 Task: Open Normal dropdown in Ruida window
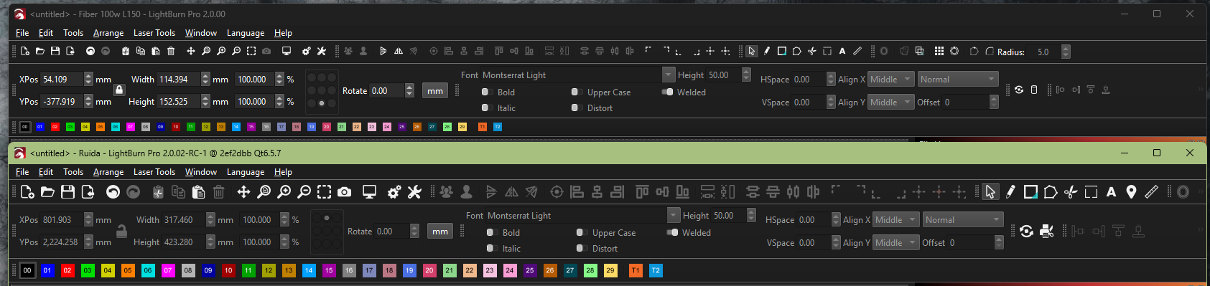(963, 219)
